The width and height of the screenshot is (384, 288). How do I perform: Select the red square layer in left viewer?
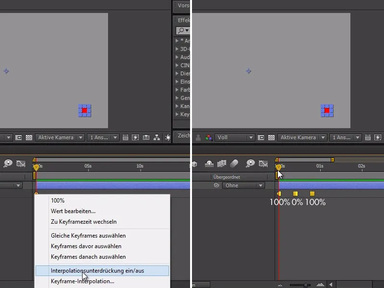(x=84, y=110)
